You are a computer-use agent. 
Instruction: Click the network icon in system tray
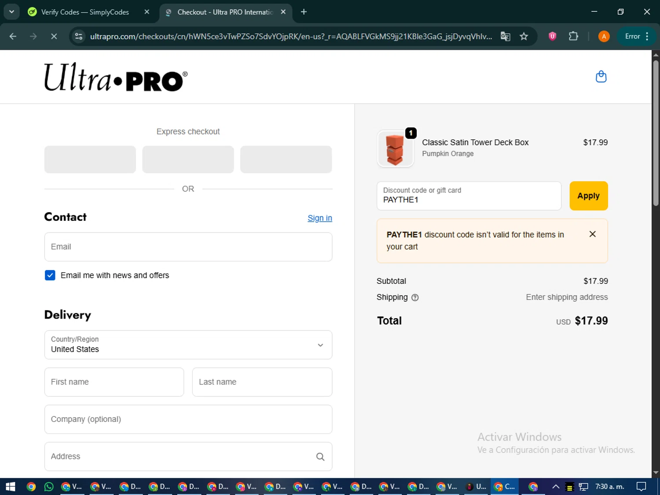(x=583, y=487)
